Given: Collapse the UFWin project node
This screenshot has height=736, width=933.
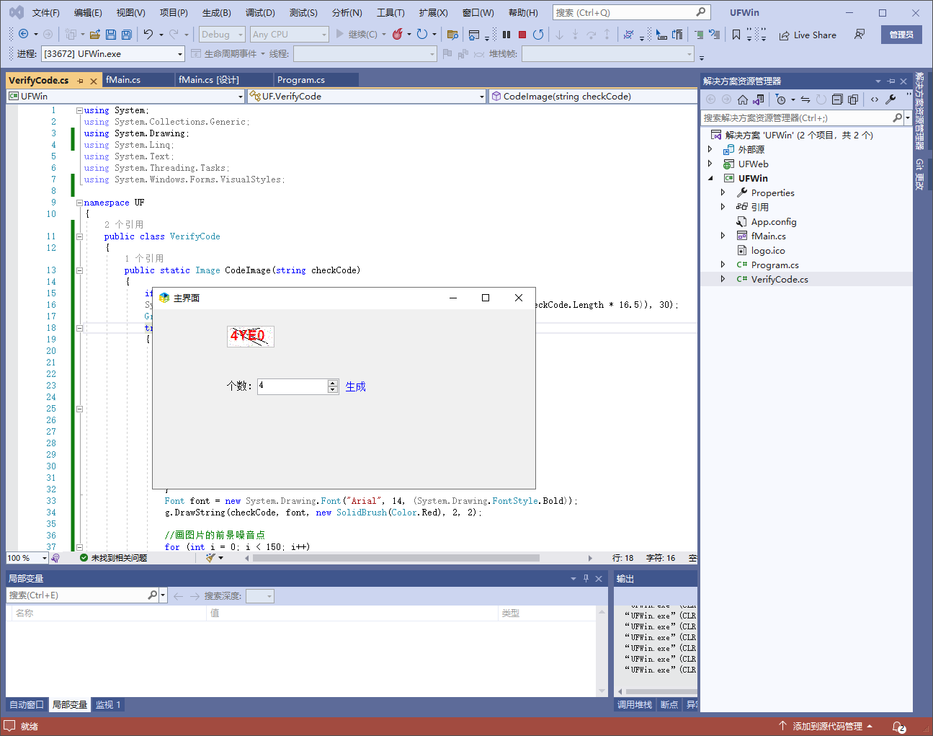Looking at the screenshot, I should pos(710,178).
